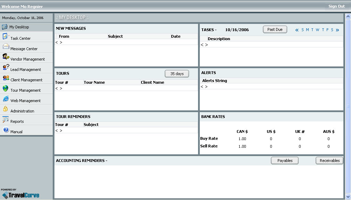The width and height of the screenshot is (351, 200).
Task: Advance to next week in Tasks
Action: pos(337,30)
